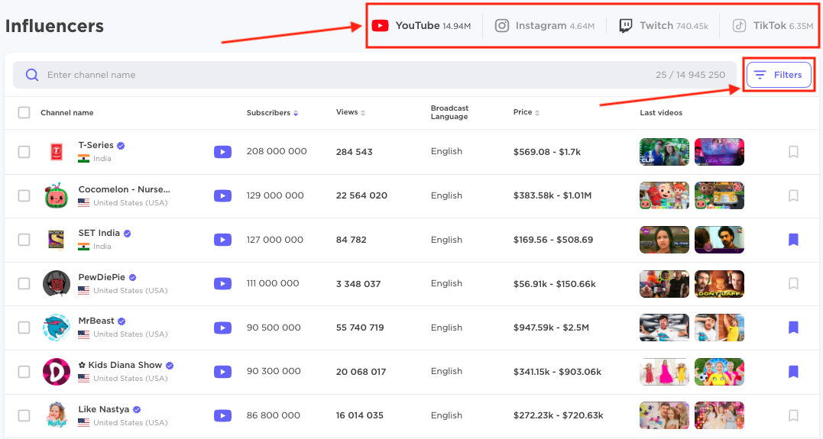Image resolution: width=823 pixels, height=439 pixels.
Task: Toggle the select-all checkbox in header
Action: (x=24, y=113)
